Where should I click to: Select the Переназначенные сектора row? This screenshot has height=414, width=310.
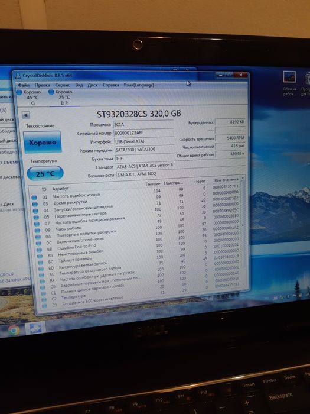click(x=136, y=212)
